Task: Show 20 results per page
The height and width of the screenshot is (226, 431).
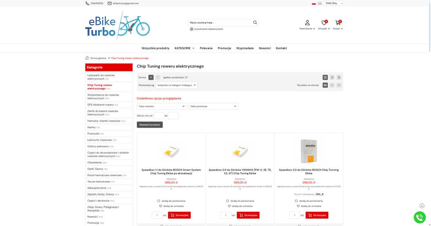Action: click(x=325, y=85)
